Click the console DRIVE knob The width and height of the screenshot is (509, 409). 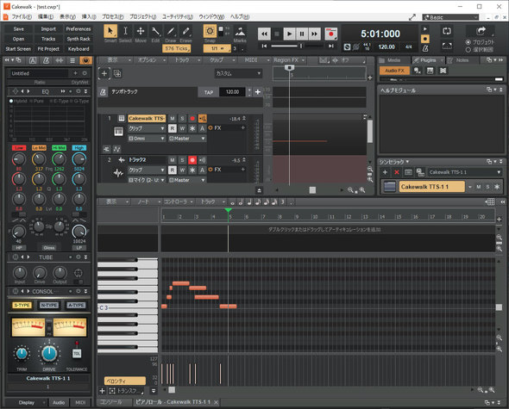click(49, 354)
